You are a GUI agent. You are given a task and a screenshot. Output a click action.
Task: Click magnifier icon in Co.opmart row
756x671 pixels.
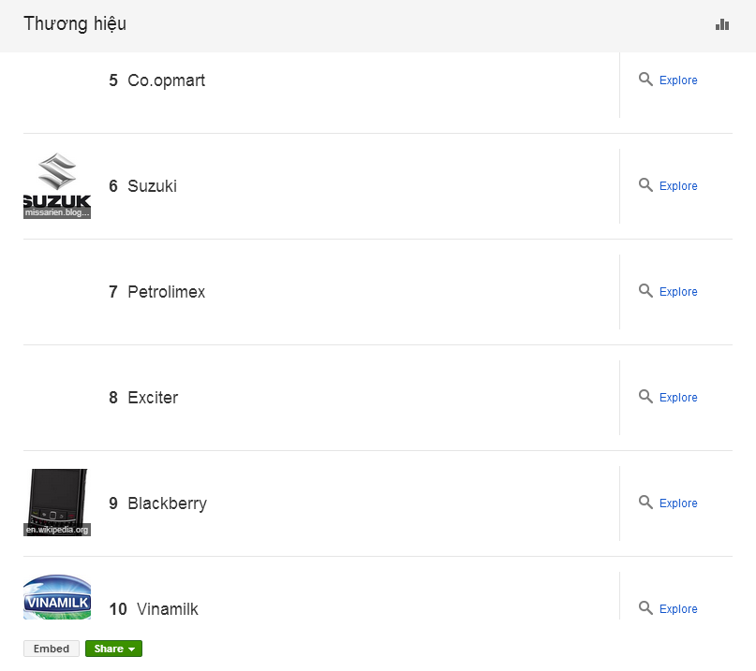coord(645,80)
